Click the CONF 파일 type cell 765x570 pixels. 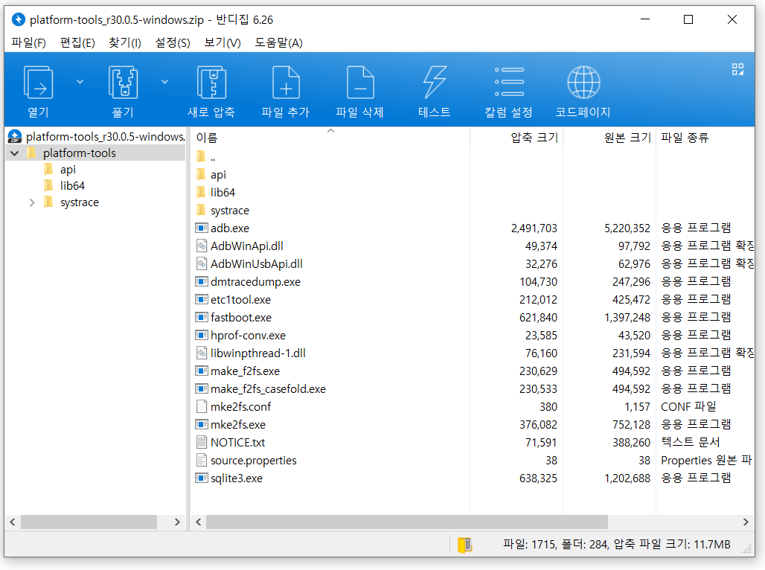[x=688, y=406]
